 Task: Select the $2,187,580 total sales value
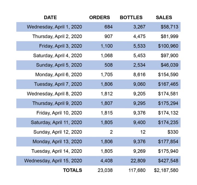pyautogui.click(x=166, y=170)
